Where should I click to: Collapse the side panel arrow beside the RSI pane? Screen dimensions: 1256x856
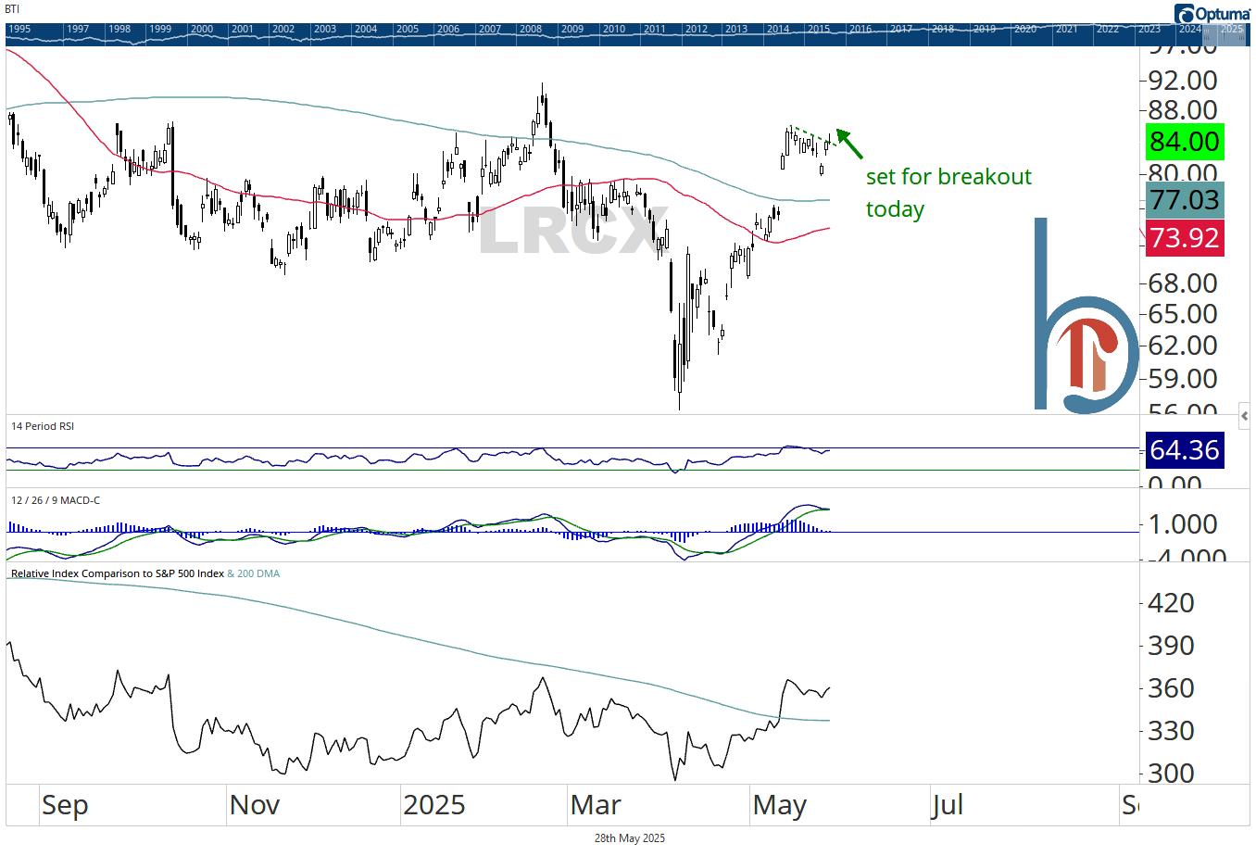coord(1244,416)
